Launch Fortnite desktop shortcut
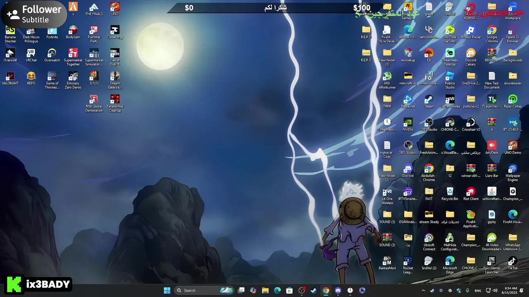This screenshot has height=297, width=529. tap(52, 33)
